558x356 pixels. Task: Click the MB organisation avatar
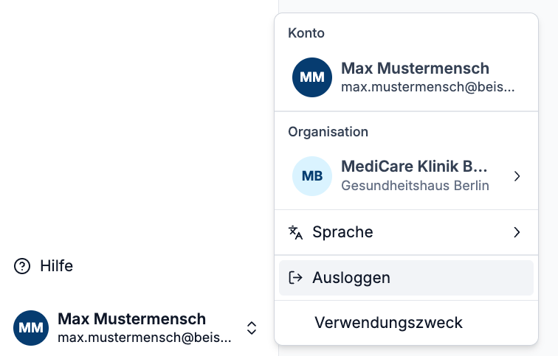tap(311, 176)
